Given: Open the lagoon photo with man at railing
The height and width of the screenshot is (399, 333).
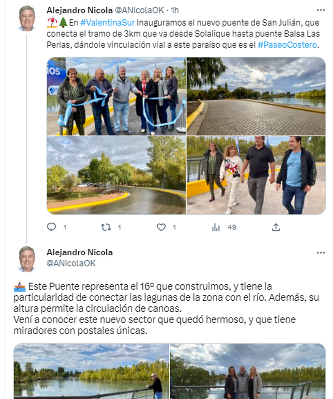Looking at the screenshot, I should click(91, 371).
